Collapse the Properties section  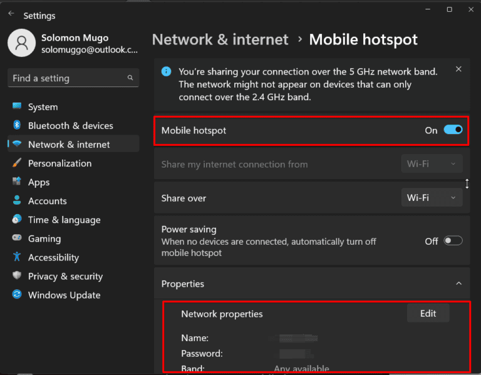[458, 284]
